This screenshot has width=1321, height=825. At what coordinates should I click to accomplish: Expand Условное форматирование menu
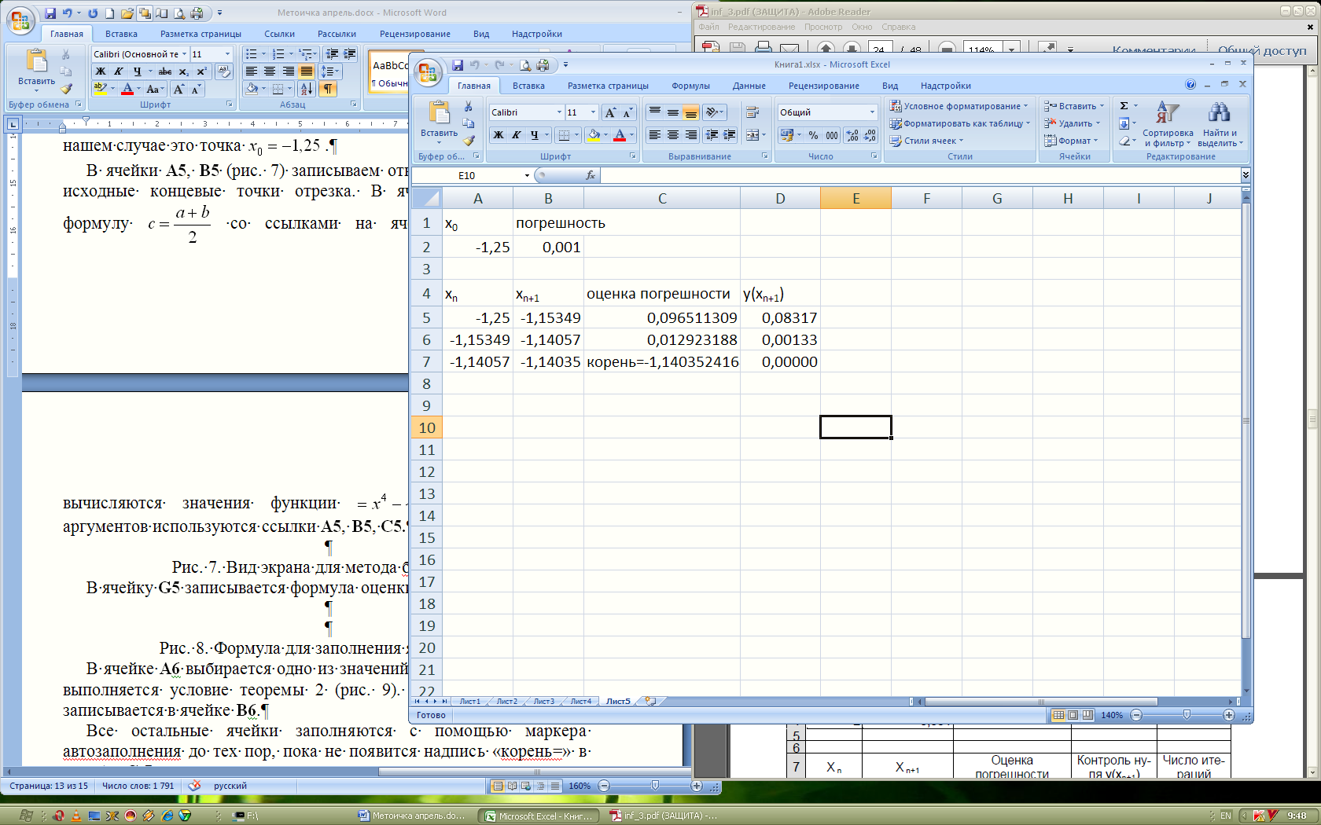[x=959, y=106]
